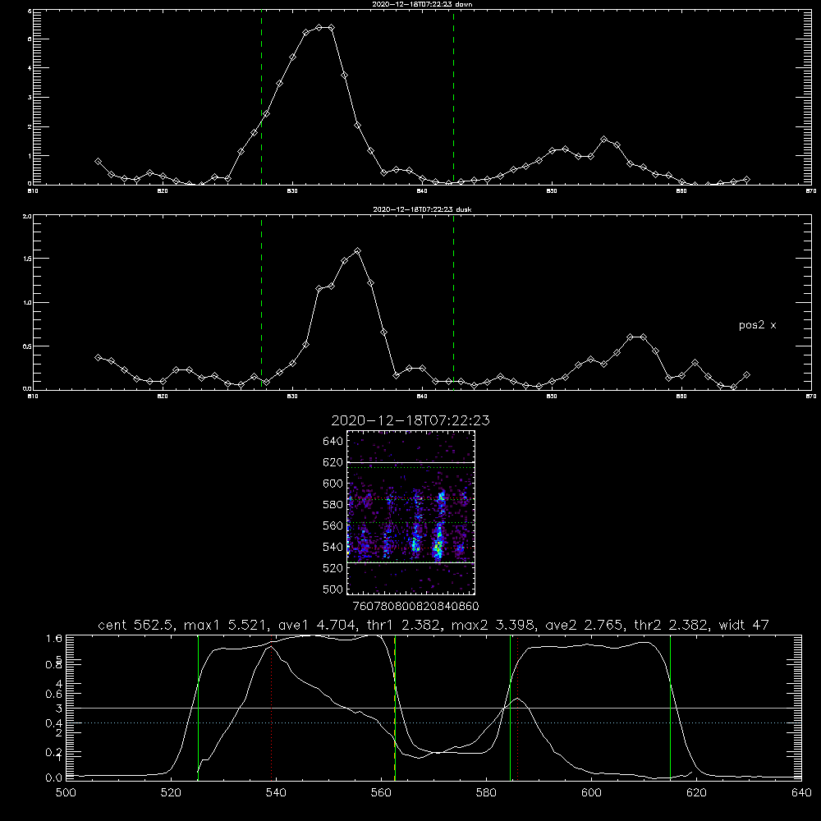Click '0.5' on dusk plot y-axis
The image size is (821, 821).
(x=28, y=346)
